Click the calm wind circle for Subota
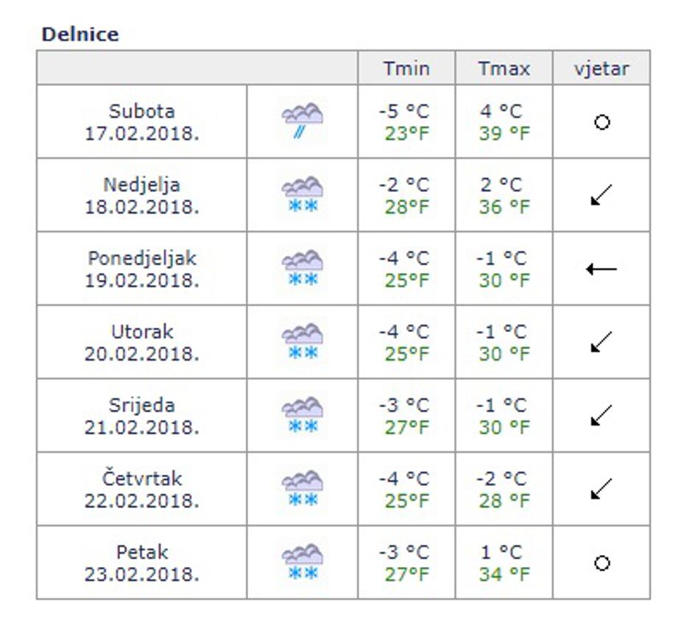The height and width of the screenshot is (617, 692). point(601,122)
